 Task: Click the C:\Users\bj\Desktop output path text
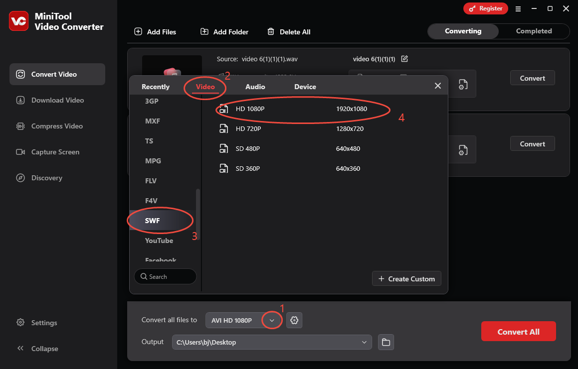click(x=206, y=343)
